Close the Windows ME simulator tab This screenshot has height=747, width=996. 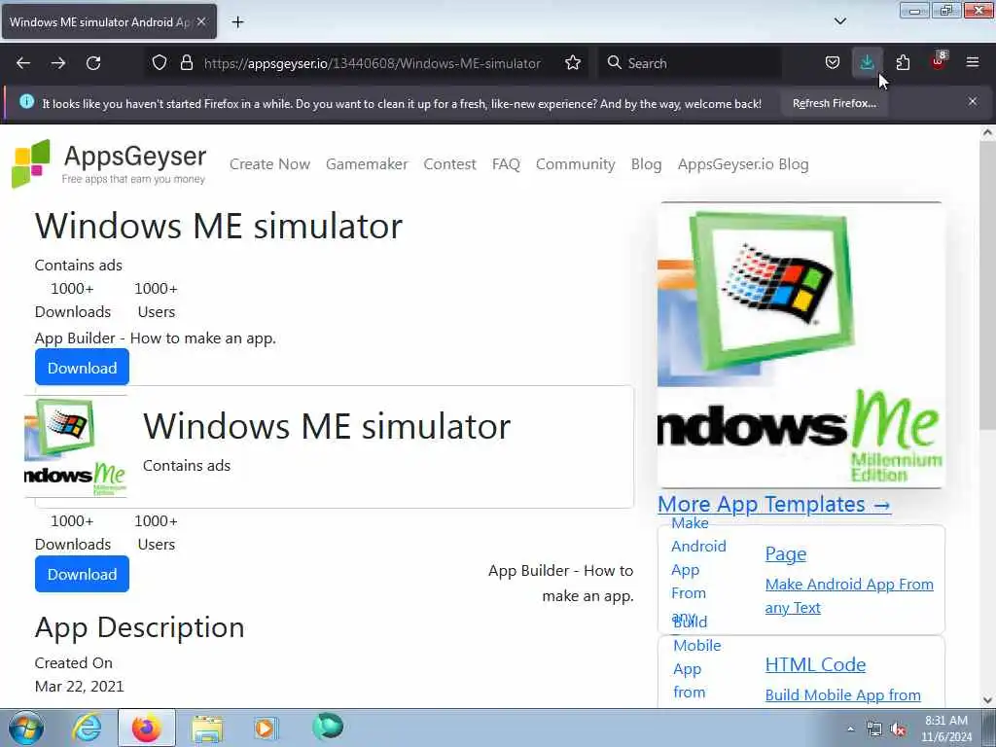pyautogui.click(x=201, y=21)
